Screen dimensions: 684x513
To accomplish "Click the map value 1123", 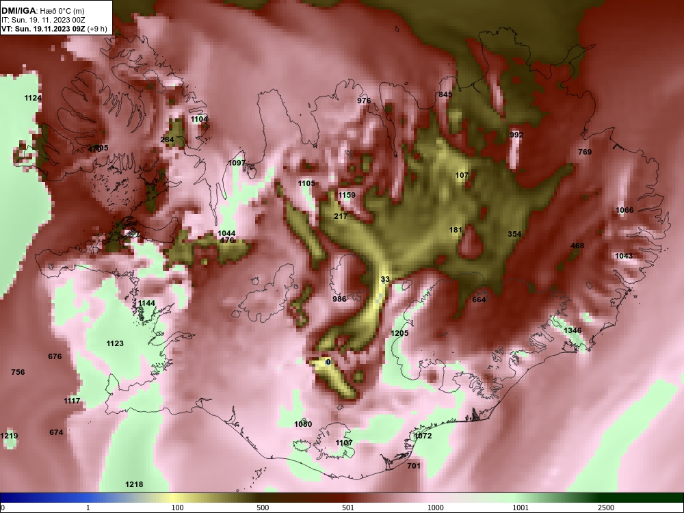I will (x=115, y=344).
